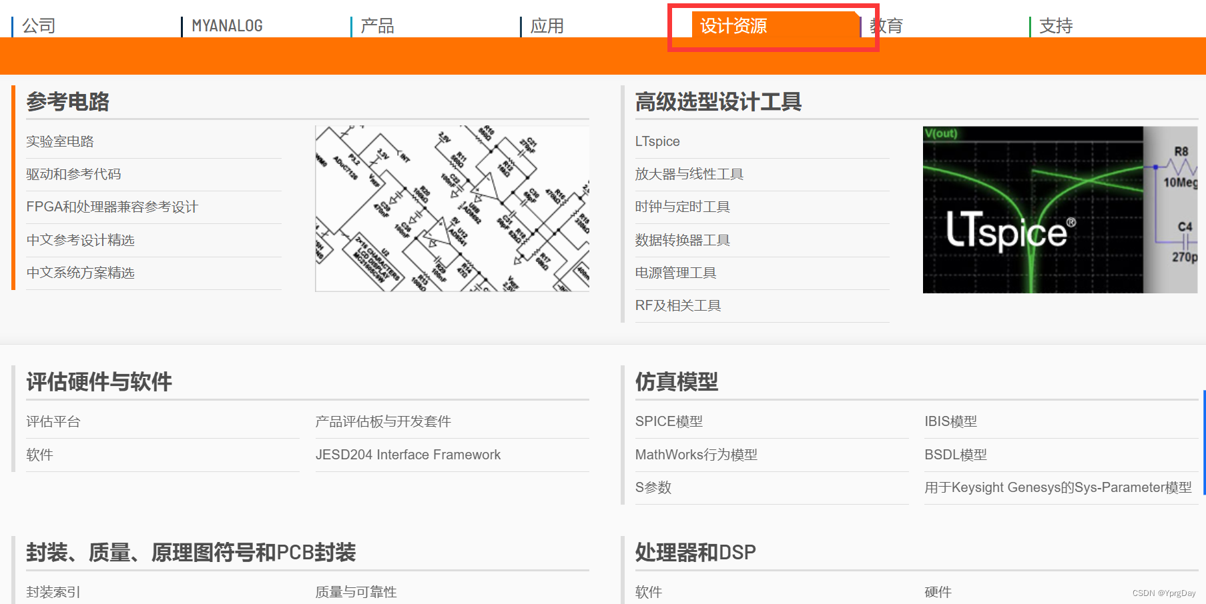Open the 应用 navigation menu
Image resolution: width=1206 pixels, height=604 pixels.
point(546,27)
